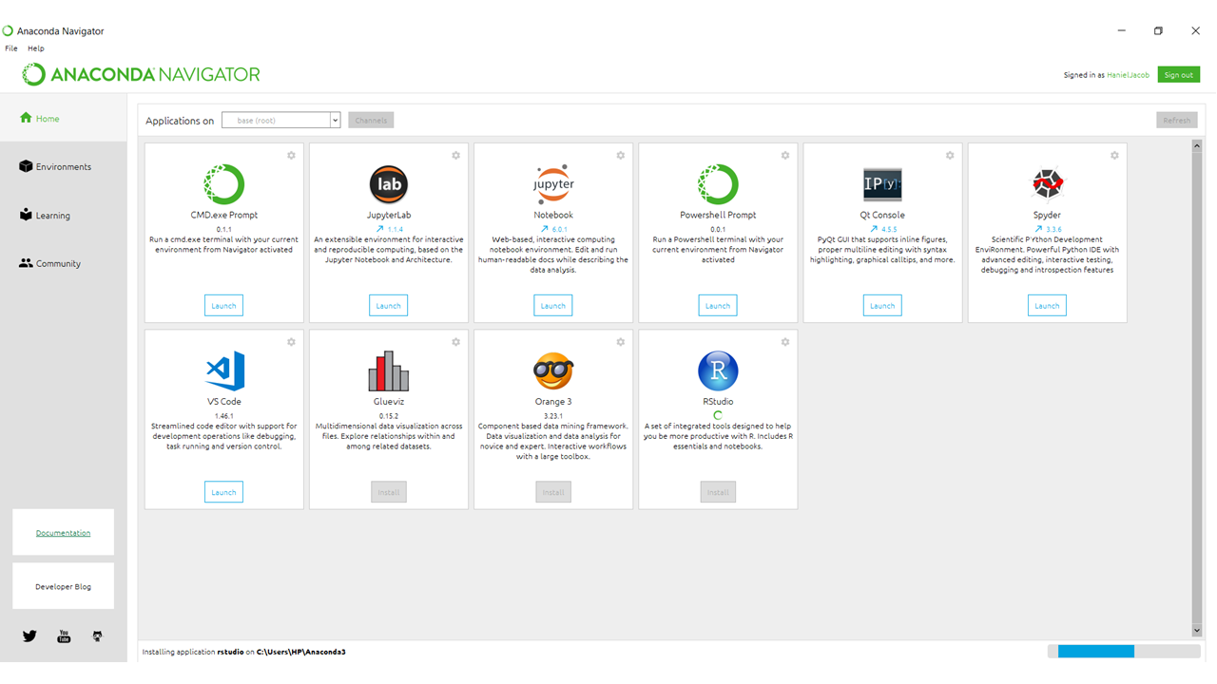Click the VS Code application icon
Viewport: 1217px width, 684px height.
click(225, 370)
